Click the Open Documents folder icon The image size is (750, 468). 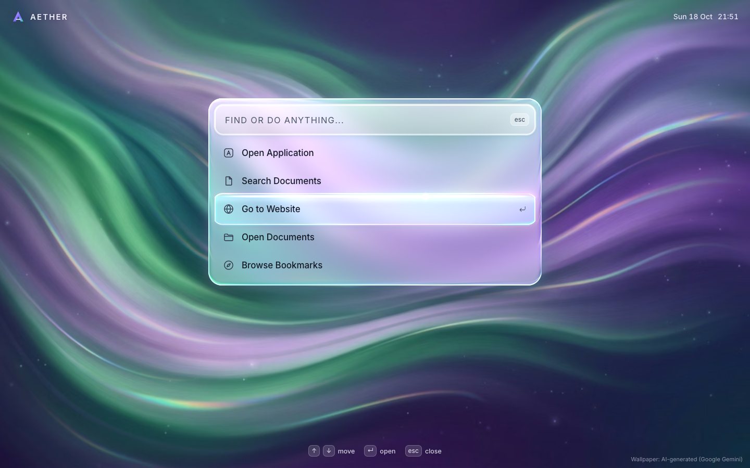[229, 237]
